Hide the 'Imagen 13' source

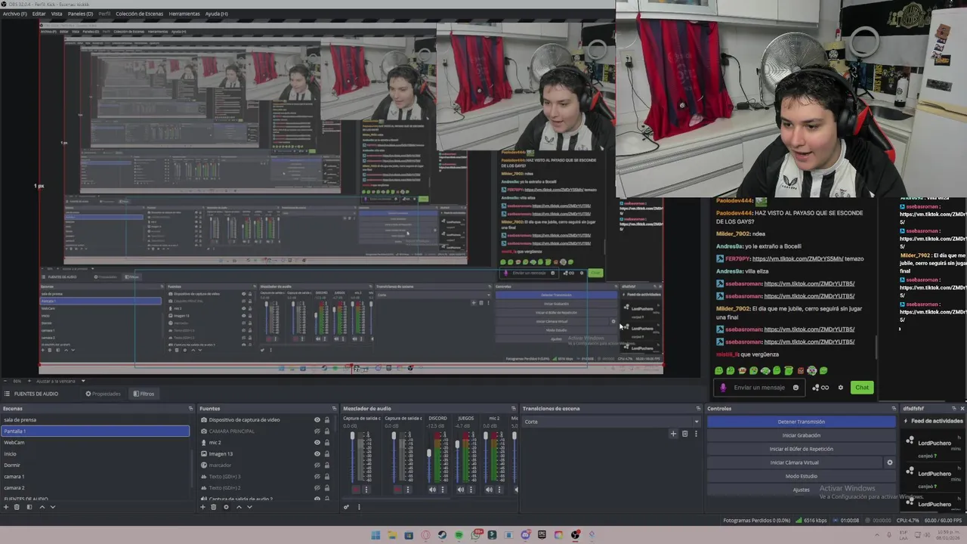click(x=317, y=453)
